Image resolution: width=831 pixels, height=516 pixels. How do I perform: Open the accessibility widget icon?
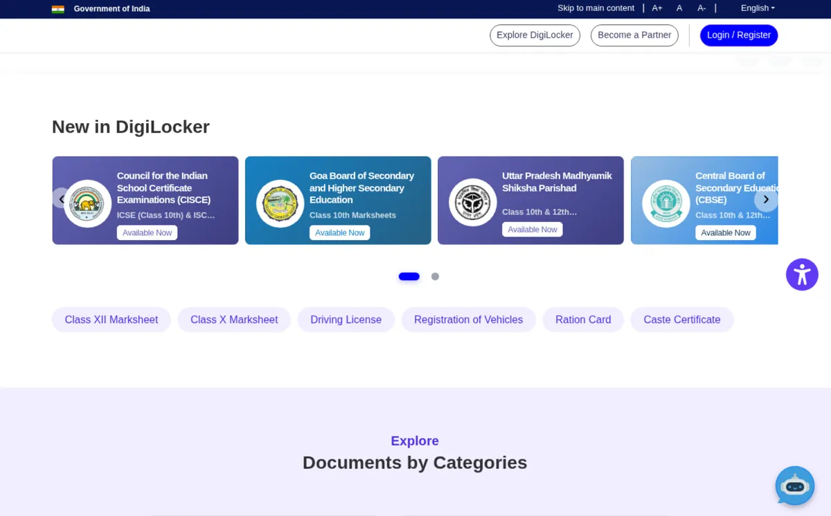pos(802,275)
